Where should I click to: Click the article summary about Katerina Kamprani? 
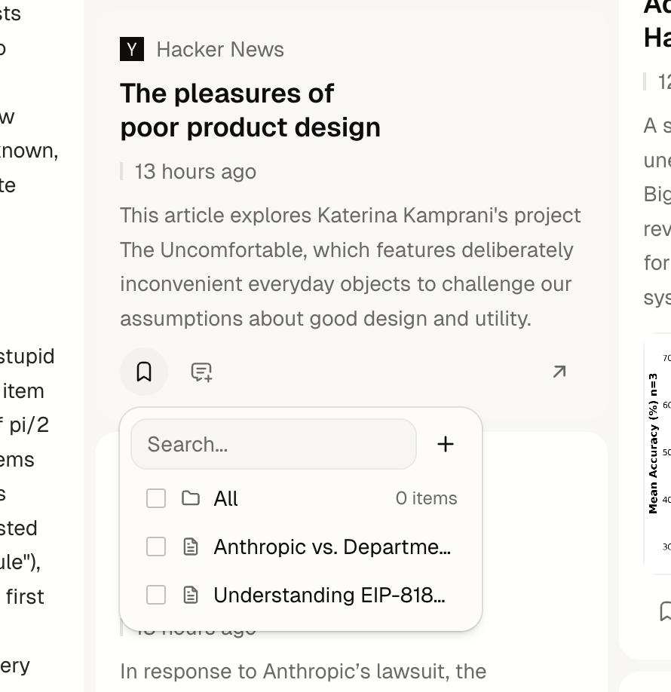350,267
